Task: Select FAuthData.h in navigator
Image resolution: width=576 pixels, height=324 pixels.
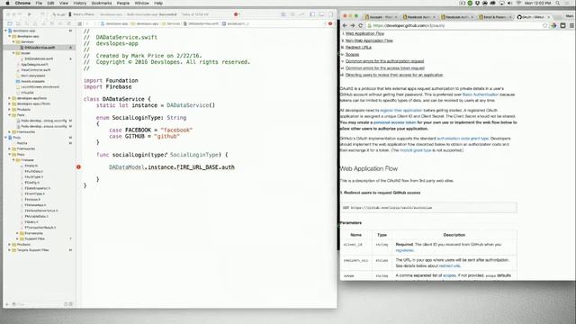Action: click(33, 171)
